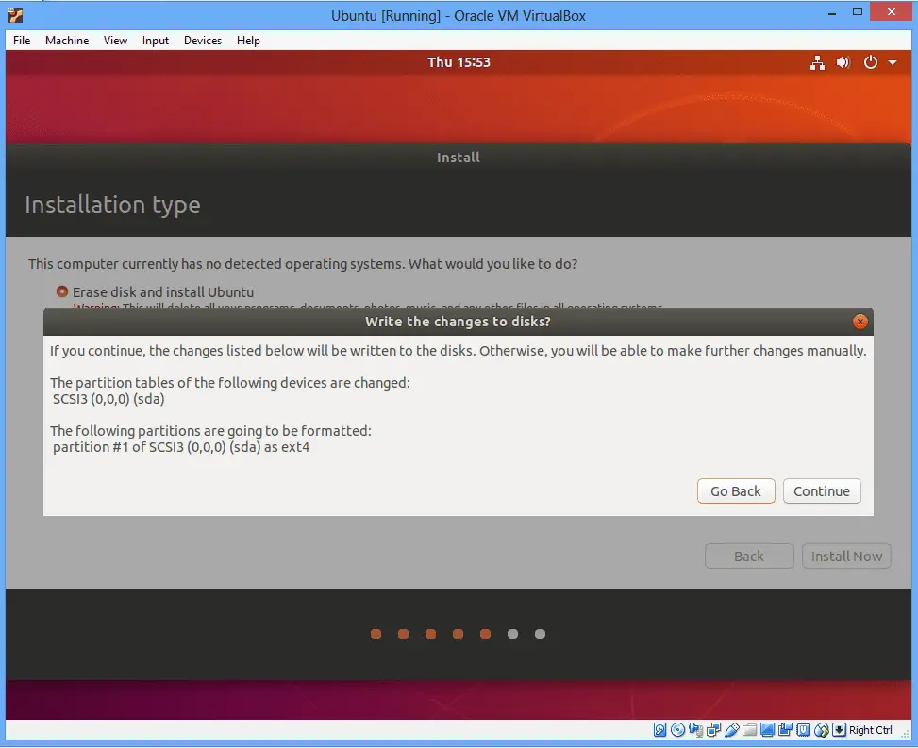This screenshot has height=748, width=918.
Task: Click the 'SCSI3 (0,0,0) (sda)' device line
Action: [x=108, y=399]
